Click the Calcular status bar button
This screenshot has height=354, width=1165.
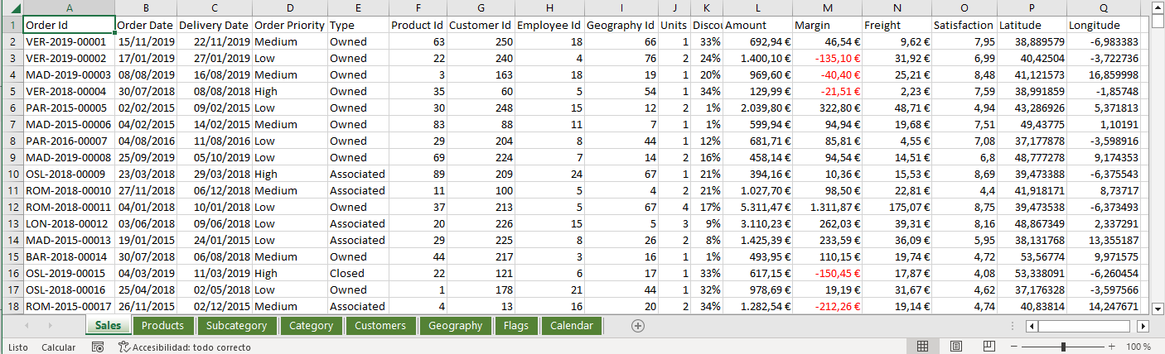59,347
